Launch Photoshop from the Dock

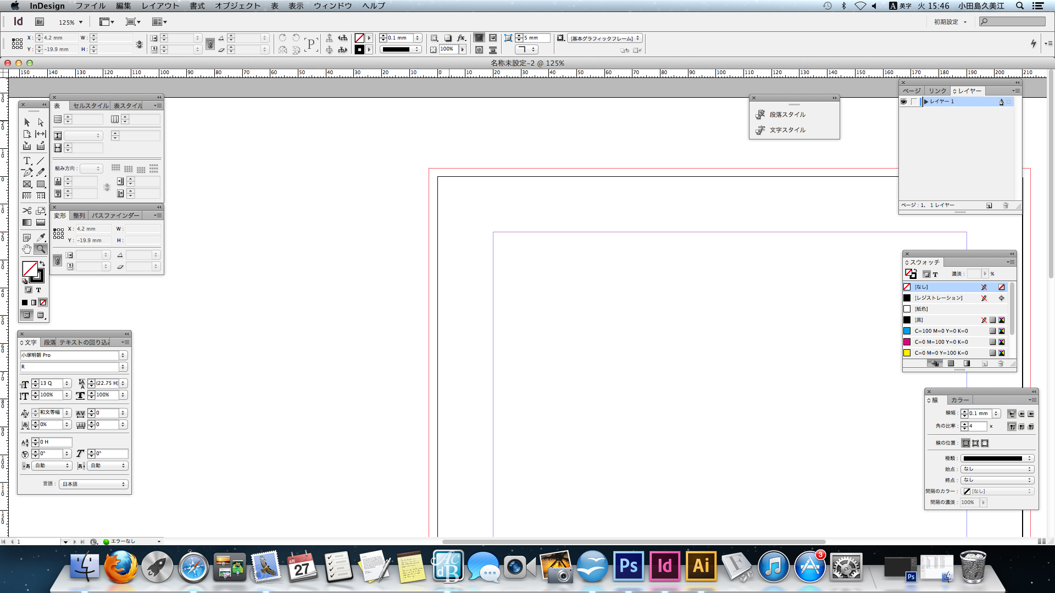click(628, 567)
